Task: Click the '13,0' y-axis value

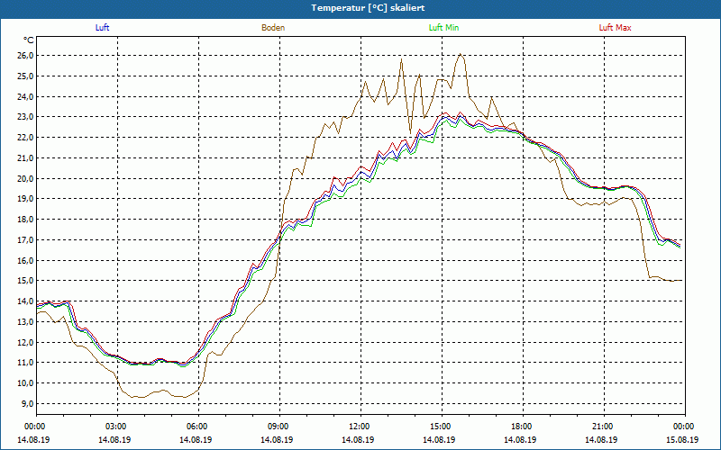Action: click(25, 322)
